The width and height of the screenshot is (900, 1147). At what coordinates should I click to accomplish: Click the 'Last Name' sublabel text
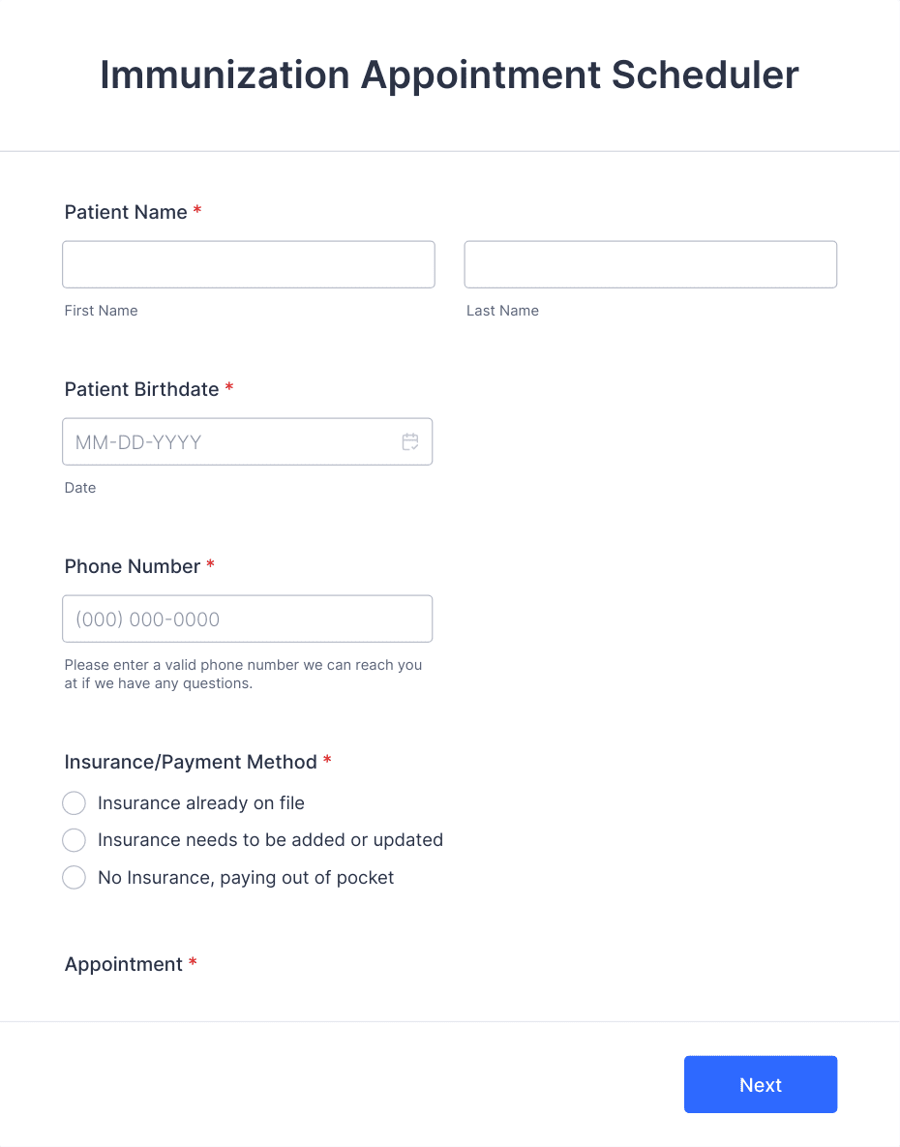pyautogui.click(x=502, y=311)
